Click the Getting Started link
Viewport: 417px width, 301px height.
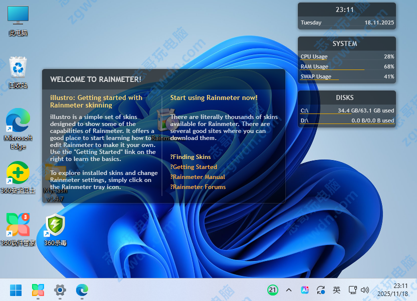coord(194,167)
